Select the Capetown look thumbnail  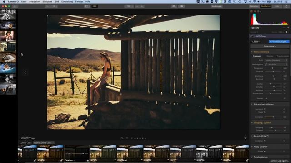[x=77, y=153]
